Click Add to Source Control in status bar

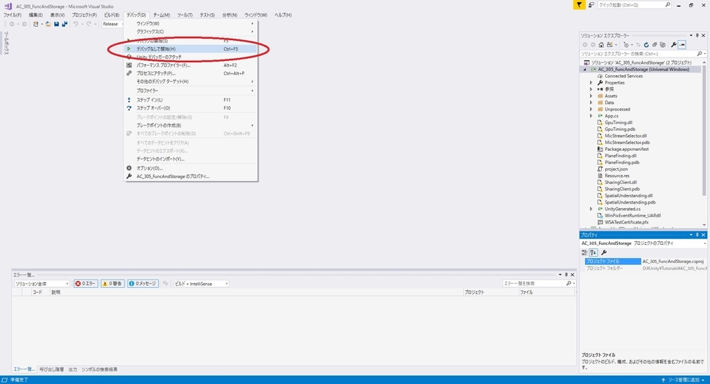[x=683, y=380]
